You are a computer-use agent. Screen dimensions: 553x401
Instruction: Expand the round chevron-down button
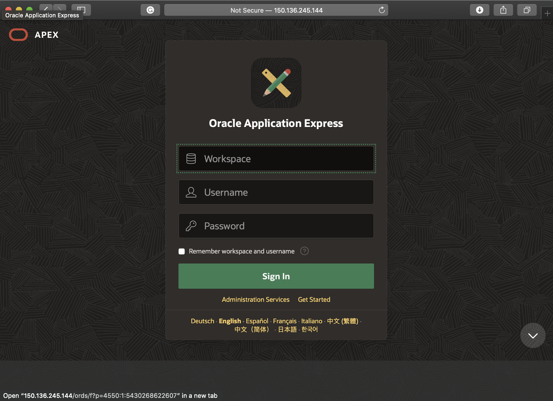[x=532, y=335]
